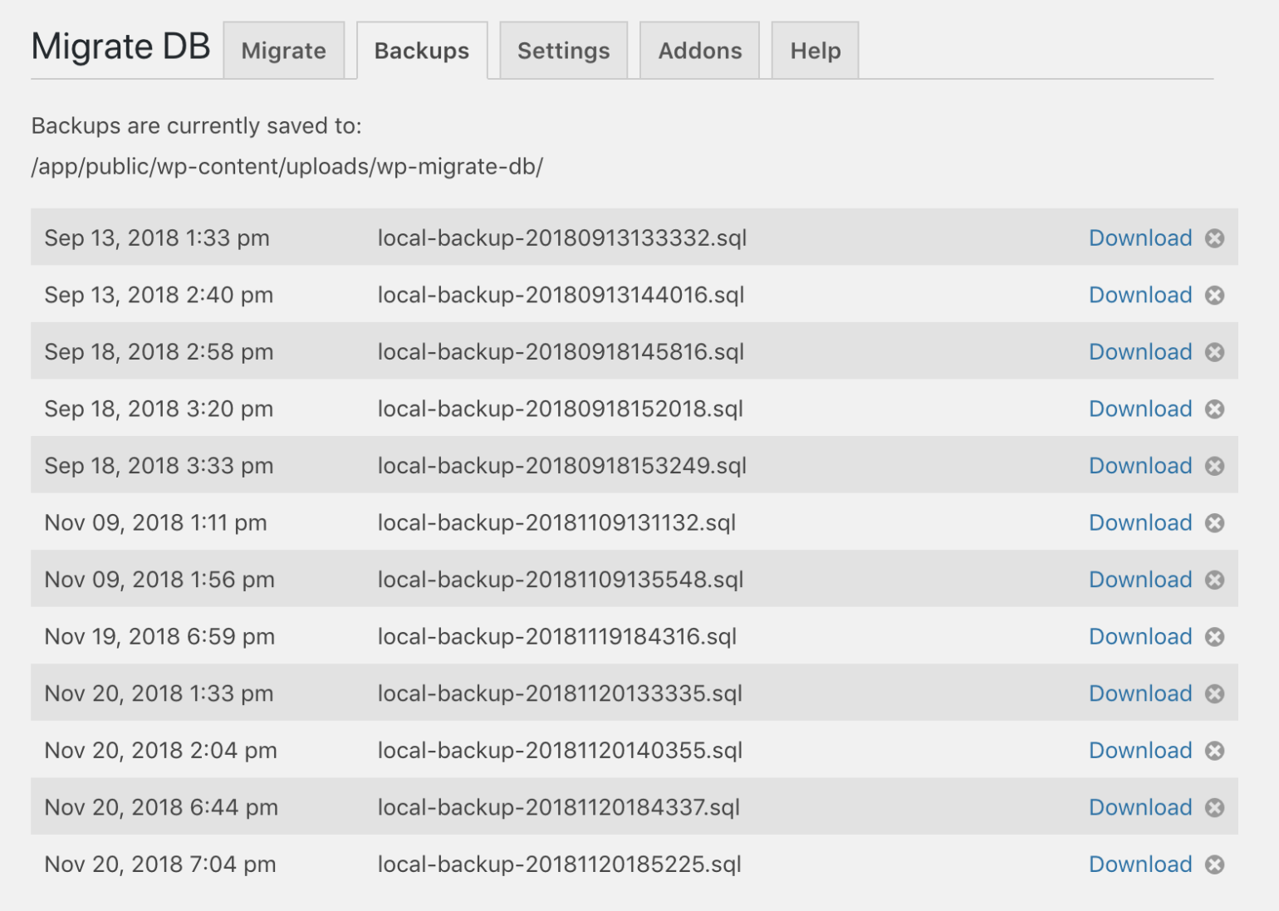The height and width of the screenshot is (911, 1279).
Task: Delete backup local-backup-20180913133332.sql with its X icon
Action: 1214,238
